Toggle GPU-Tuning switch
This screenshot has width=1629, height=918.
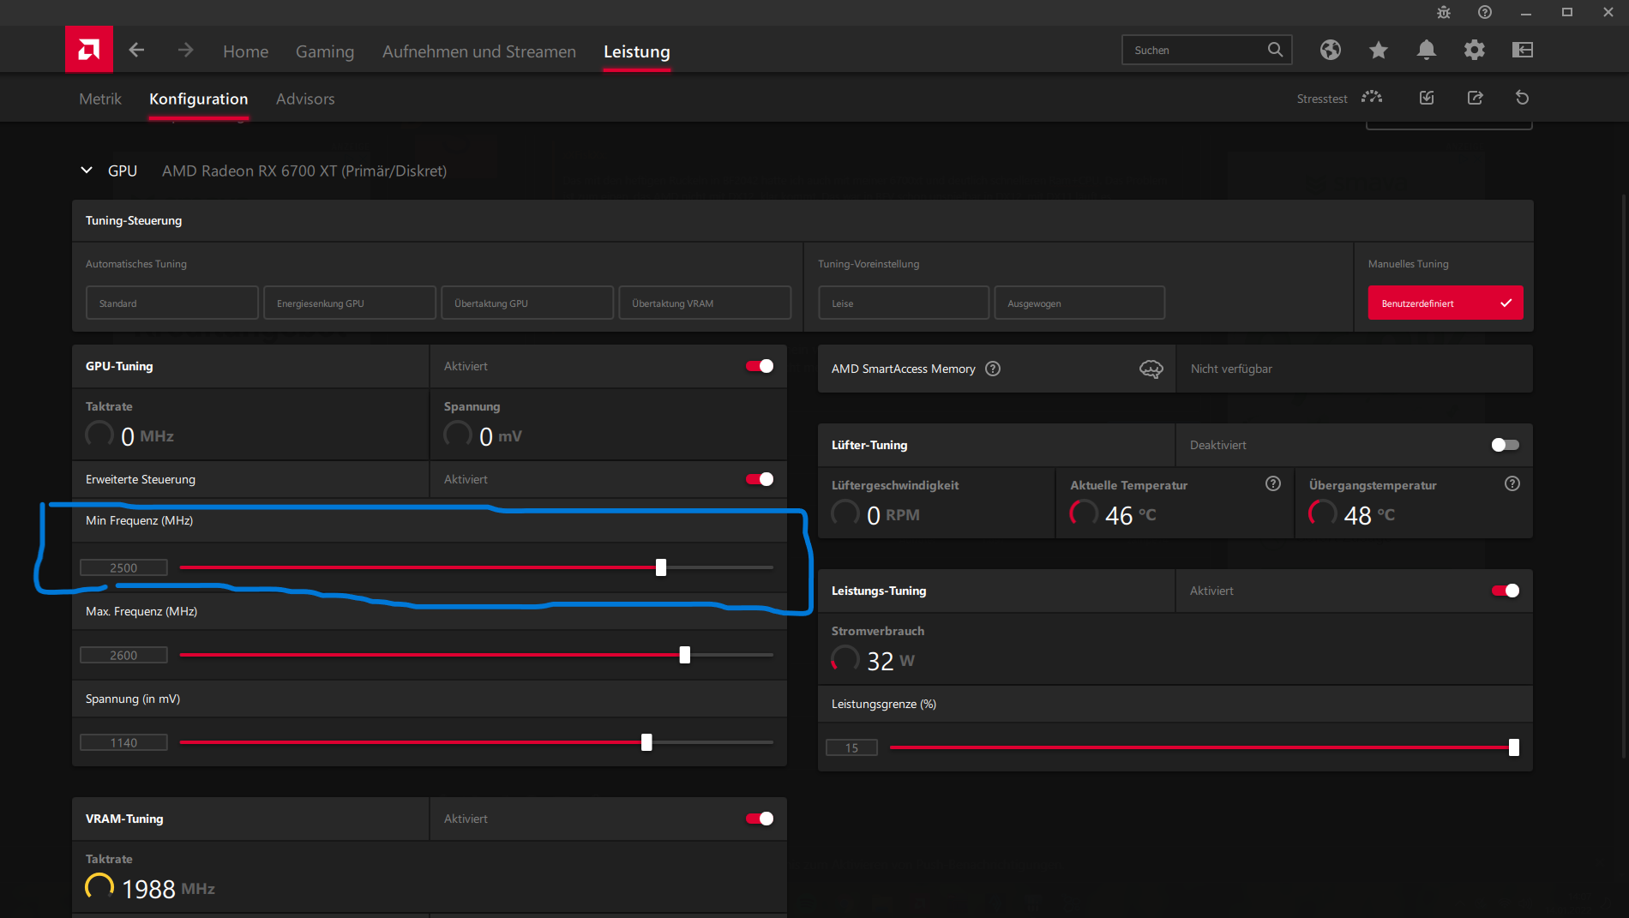pos(760,366)
